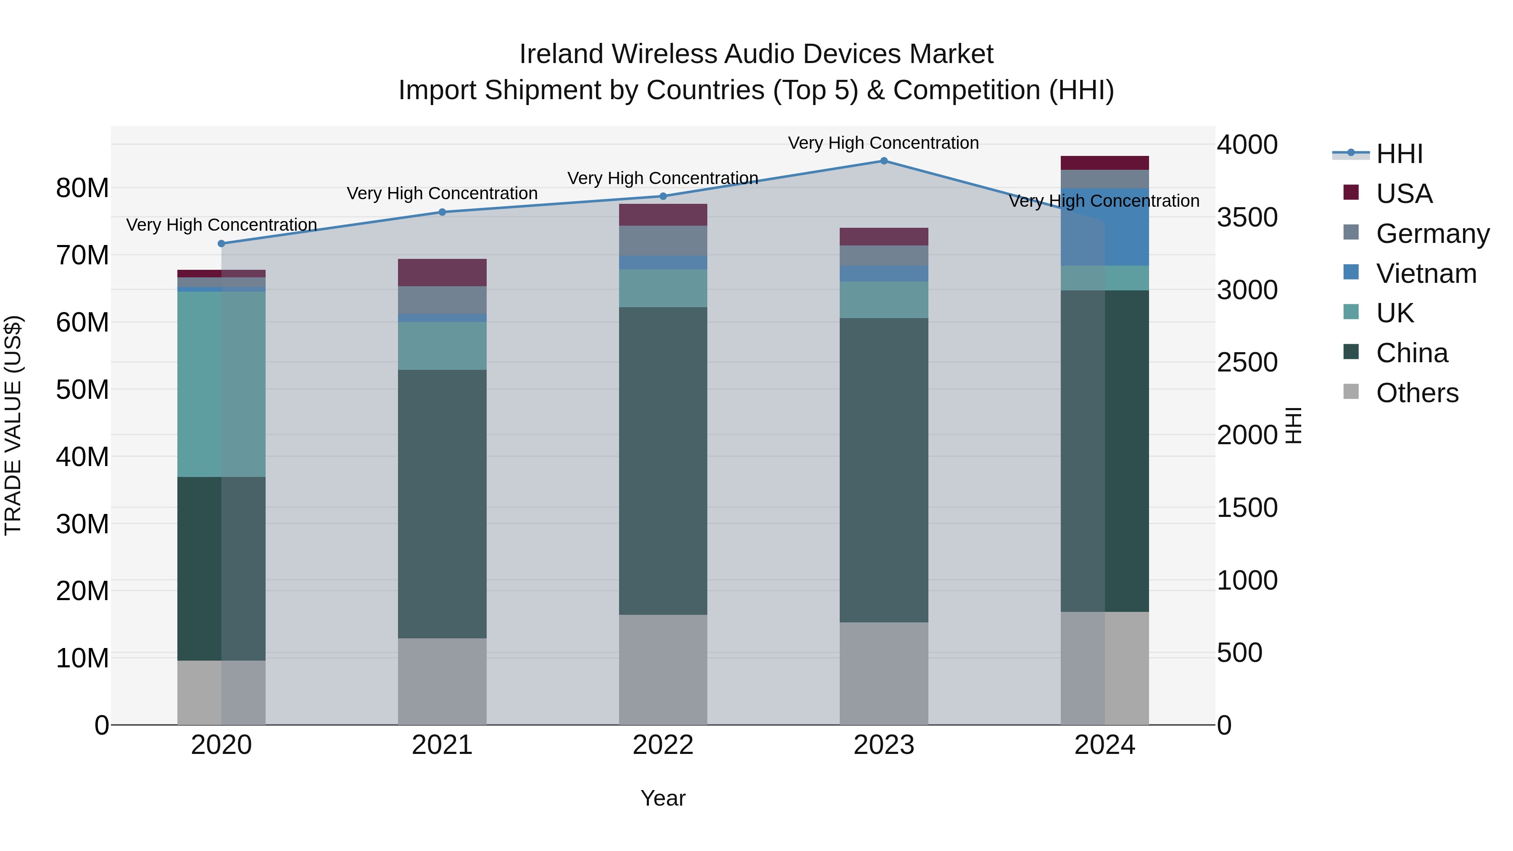
Task: Click the 4000 tick on HHI axis
Action: (1247, 145)
